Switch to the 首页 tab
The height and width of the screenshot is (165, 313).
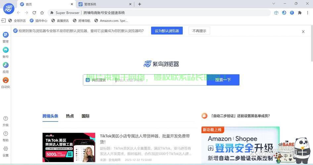[47, 4]
